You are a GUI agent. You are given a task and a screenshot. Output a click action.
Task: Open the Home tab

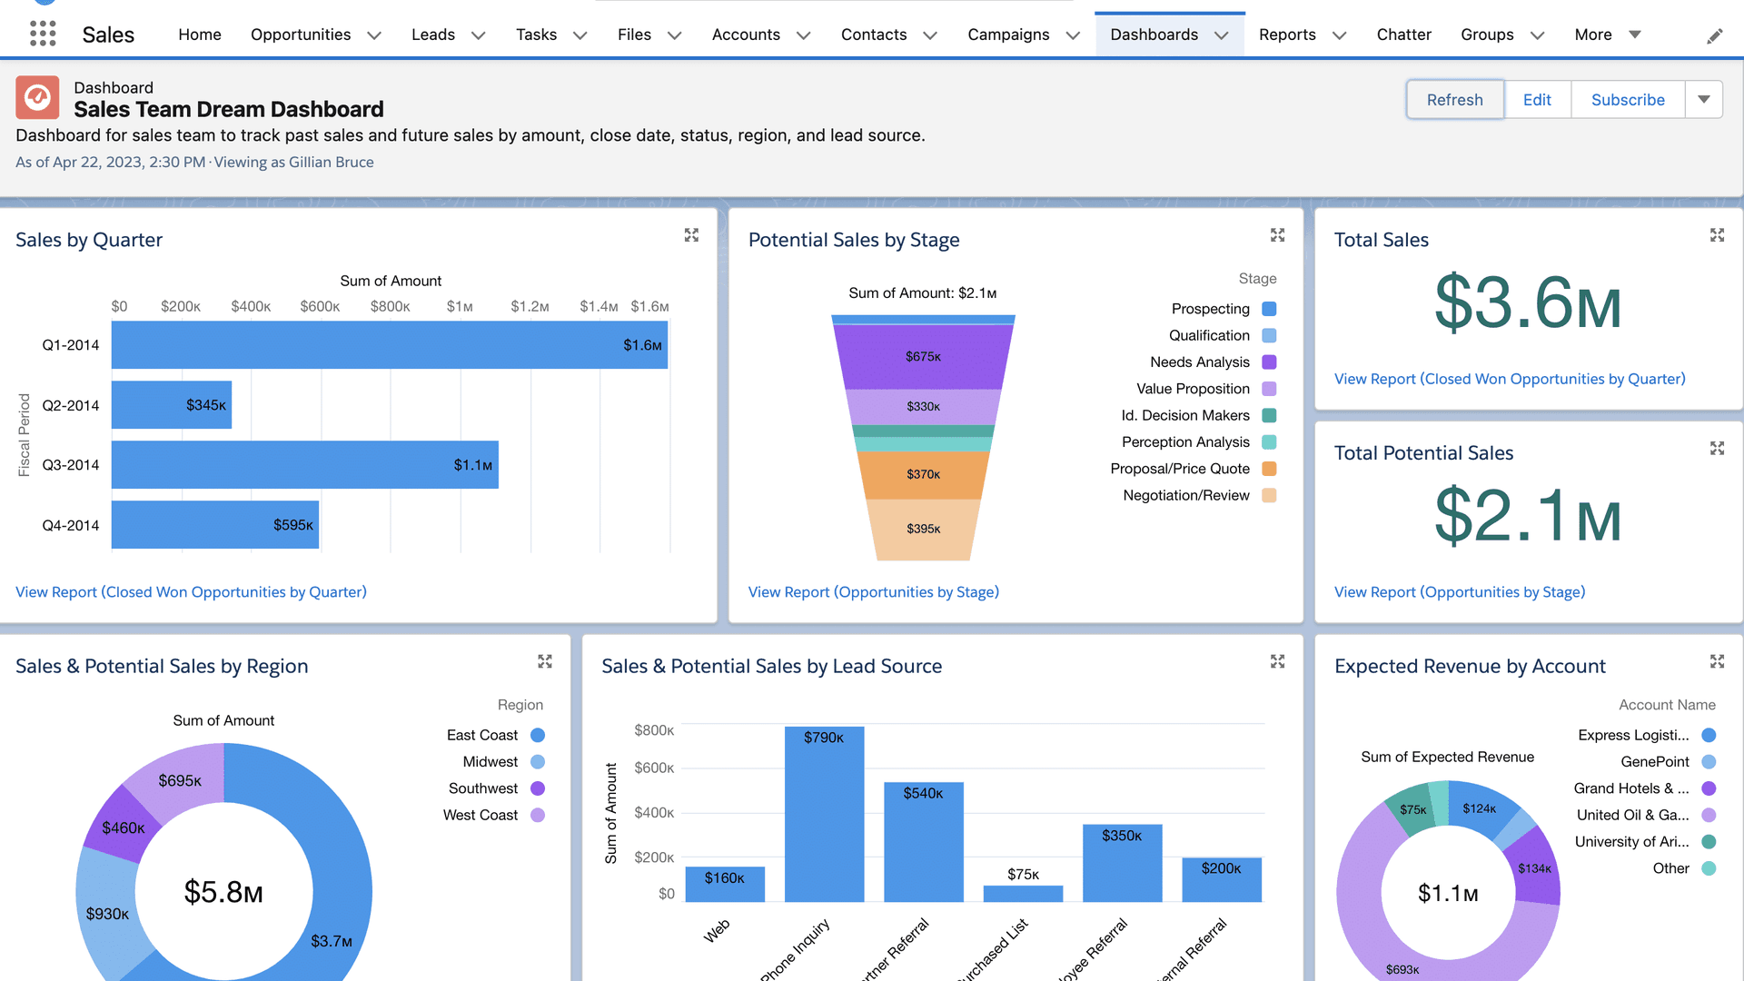click(x=200, y=35)
